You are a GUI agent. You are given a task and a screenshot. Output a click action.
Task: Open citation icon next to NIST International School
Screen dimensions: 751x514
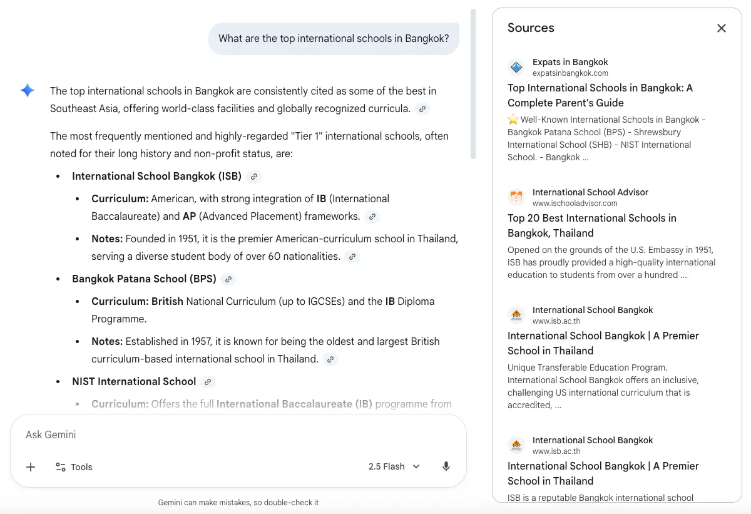tap(207, 381)
